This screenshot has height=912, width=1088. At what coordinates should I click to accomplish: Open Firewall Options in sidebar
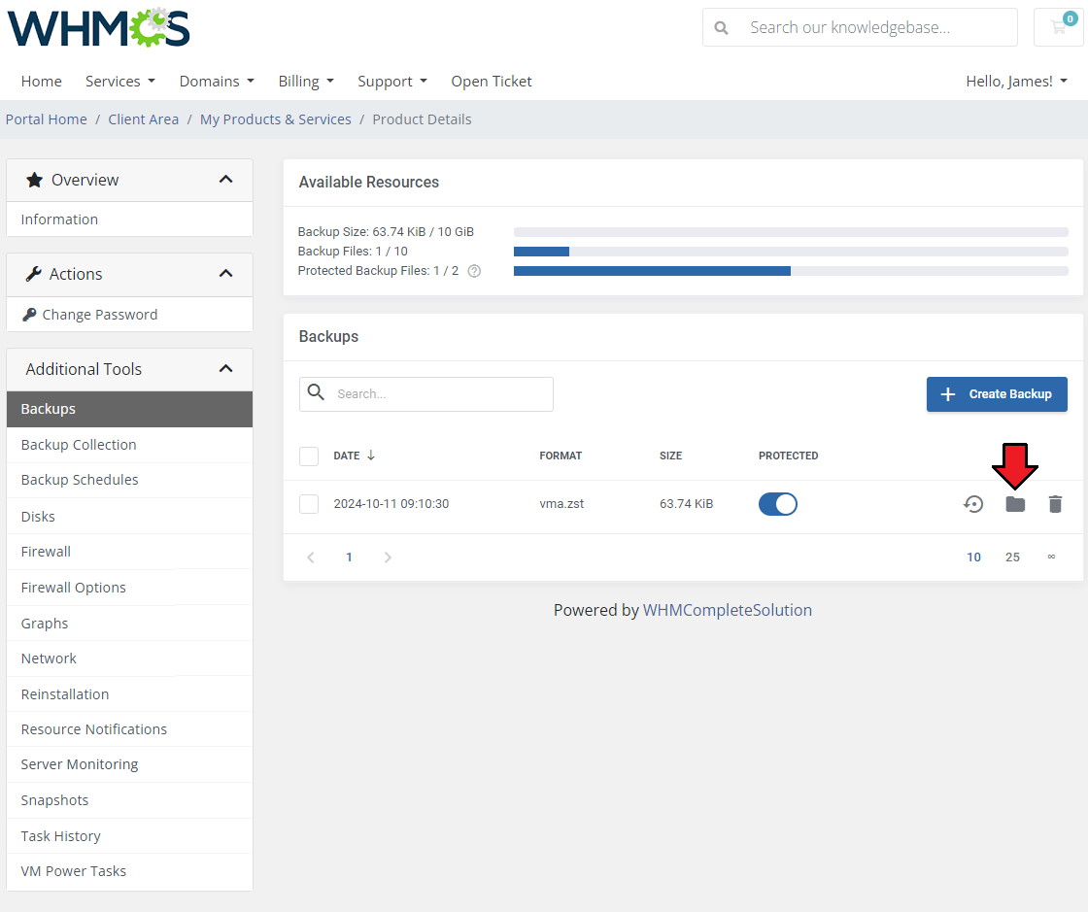click(x=130, y=588)
